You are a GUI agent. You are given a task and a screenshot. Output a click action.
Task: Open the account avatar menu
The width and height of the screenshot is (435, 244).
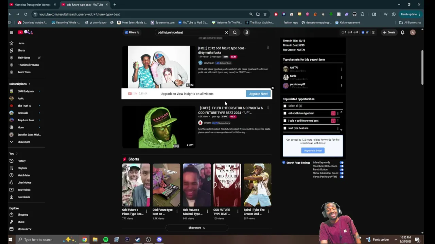[413, 33]
